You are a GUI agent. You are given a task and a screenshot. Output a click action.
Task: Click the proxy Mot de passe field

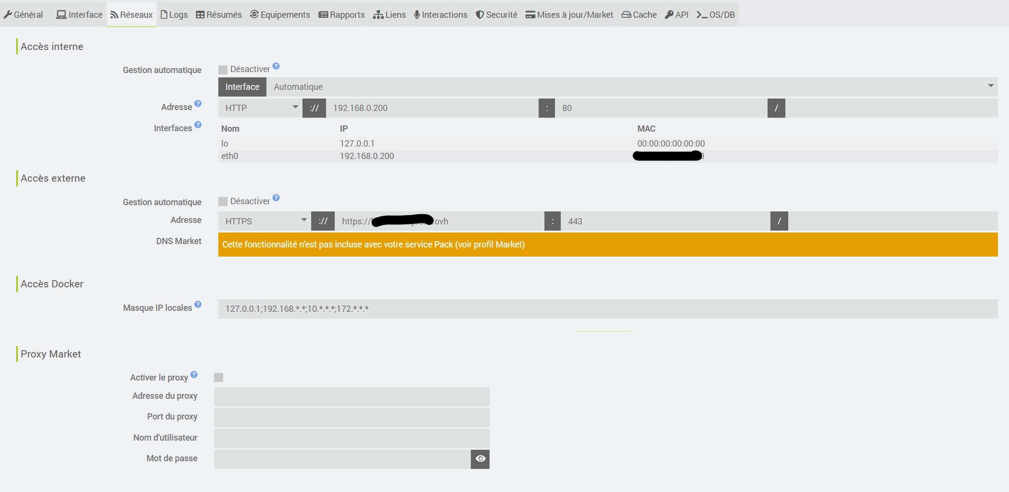(x=342, y=459)
